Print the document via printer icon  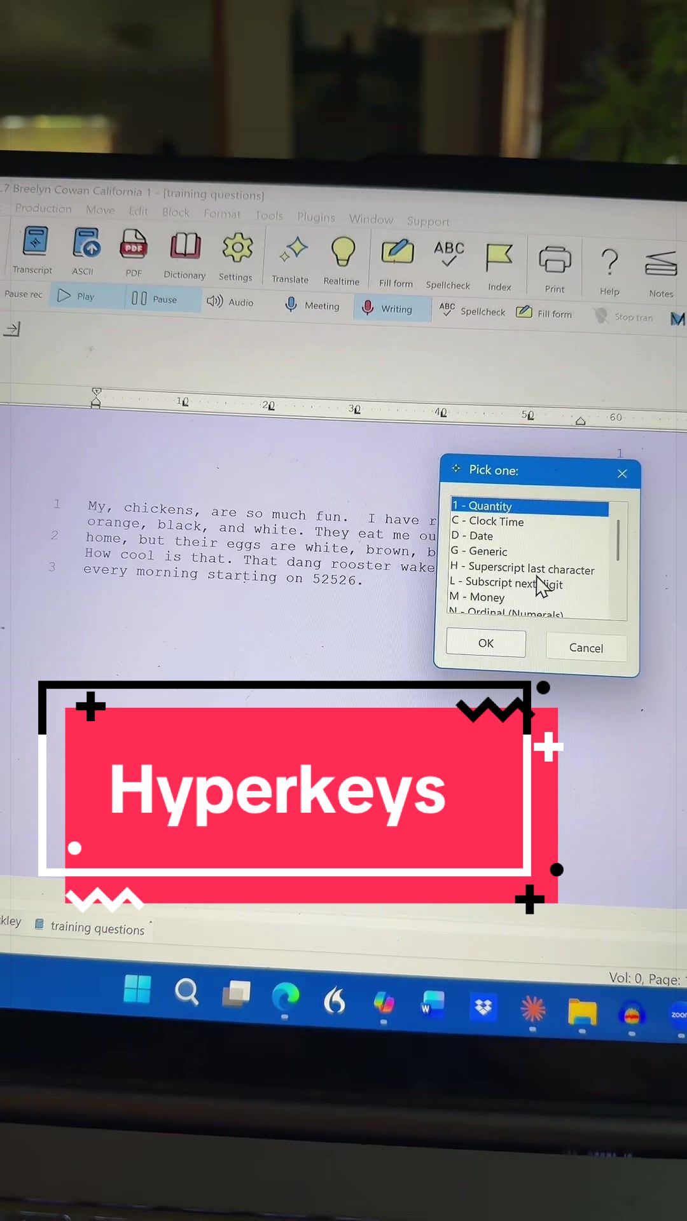click(x=555, y=268)
